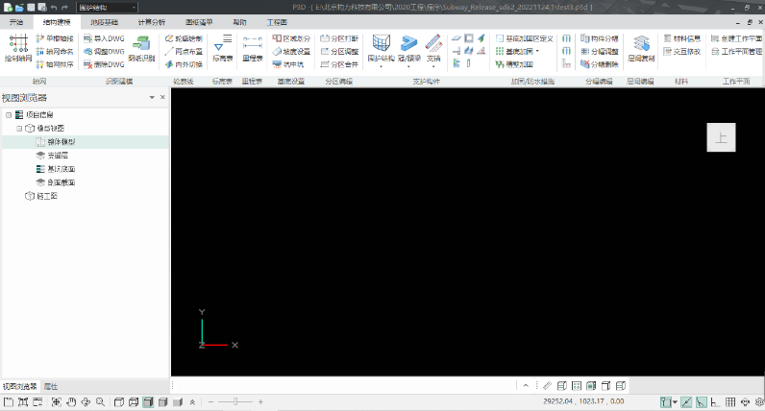Select the 分区打断 partition break tool
765x411 pixels.
(x=339, y=38)
